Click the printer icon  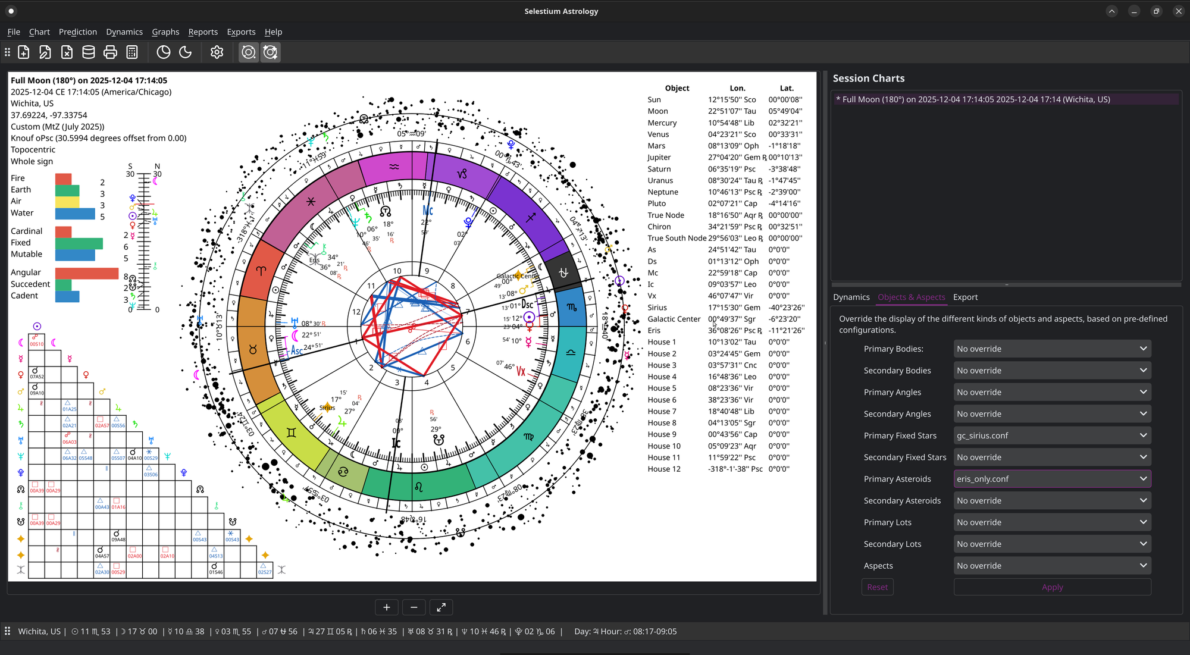[x=110, y=52]
